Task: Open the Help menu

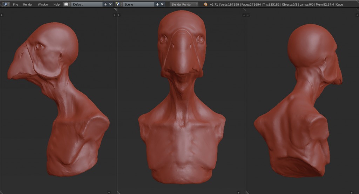Action: coord(56,4)
